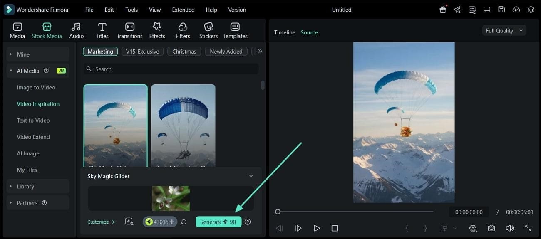541x239 pixels.
Task: Open the Stickers tab
Action: click(208, 31)
